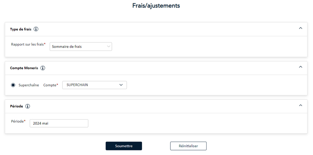Click the 2024 mai period field

59,123
